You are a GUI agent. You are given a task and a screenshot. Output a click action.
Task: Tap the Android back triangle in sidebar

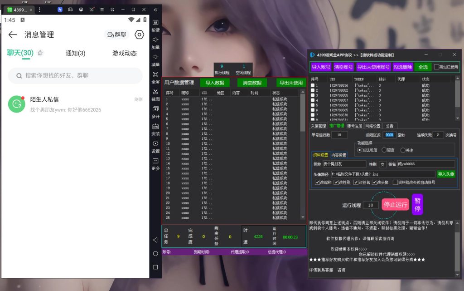click(155, 240)
